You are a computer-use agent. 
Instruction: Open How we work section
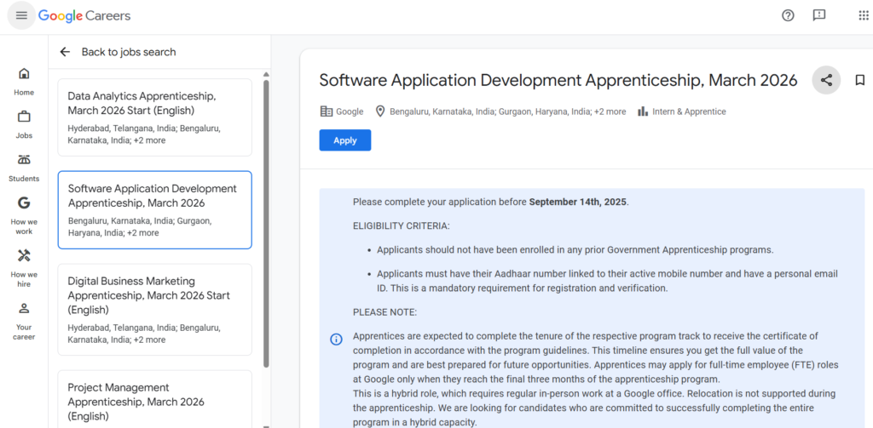(24, 215)
